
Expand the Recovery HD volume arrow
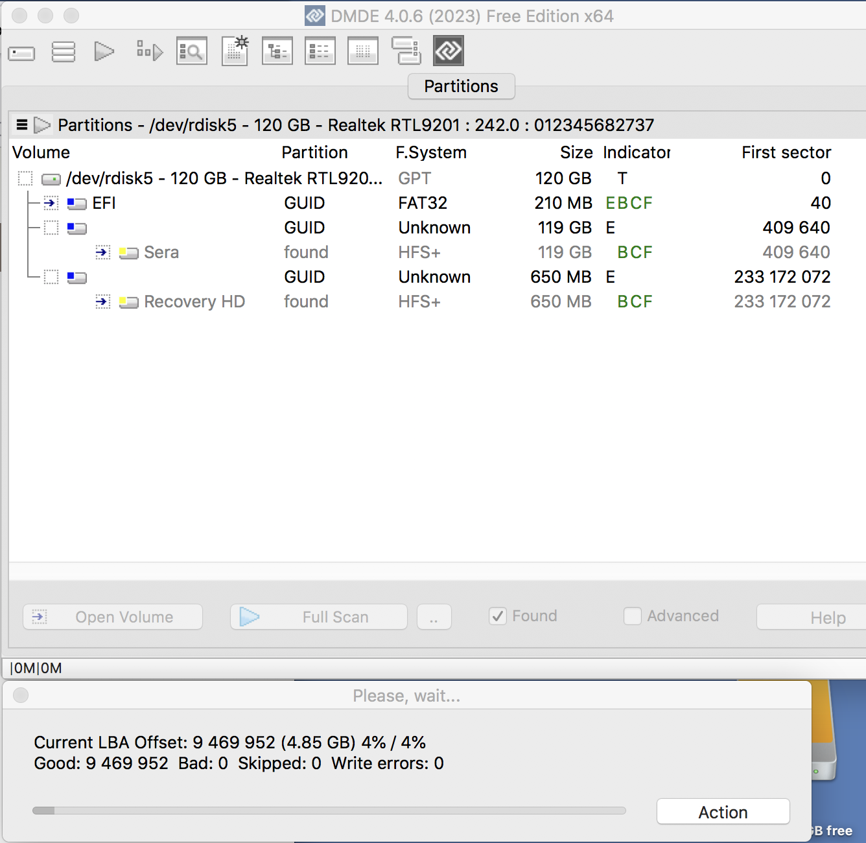click(x=102, y=302)
